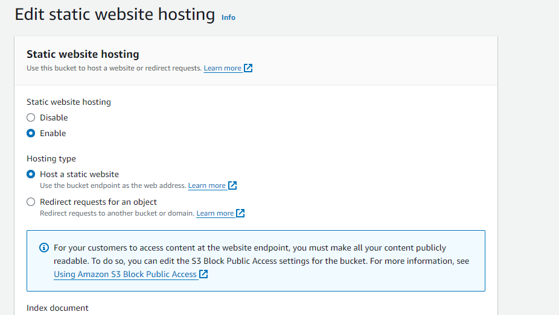Click external-link icon after bucket endpoint Learn more

click(x=232, y=186)
